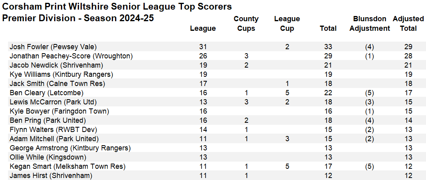Click Jacob Newdick (Shrivenham) name cell
This screenshot has width=426, height=180.
pos(56,65)
